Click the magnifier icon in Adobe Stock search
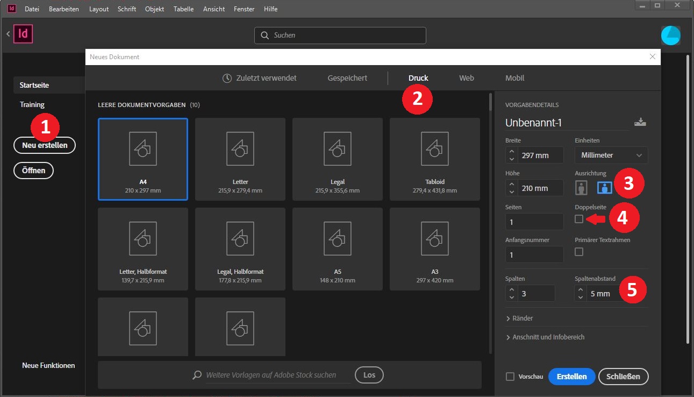 tap(197, 375)
